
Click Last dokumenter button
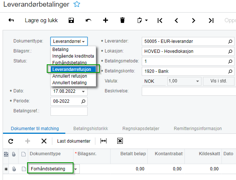pyautogui.click(x=74, y=141)
